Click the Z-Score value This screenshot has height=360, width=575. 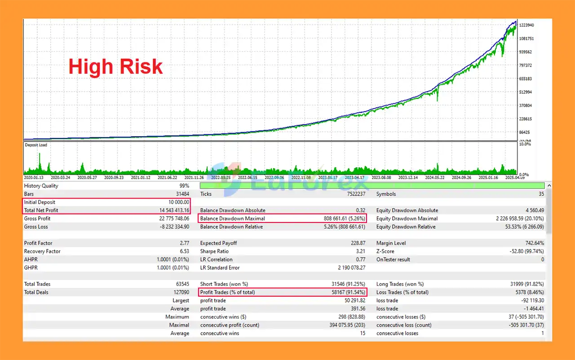(521, 251)
